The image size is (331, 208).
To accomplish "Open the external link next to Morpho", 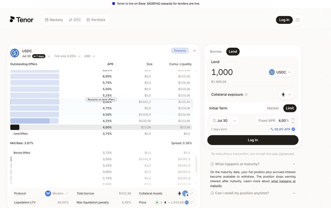I will tap(67, 193).
